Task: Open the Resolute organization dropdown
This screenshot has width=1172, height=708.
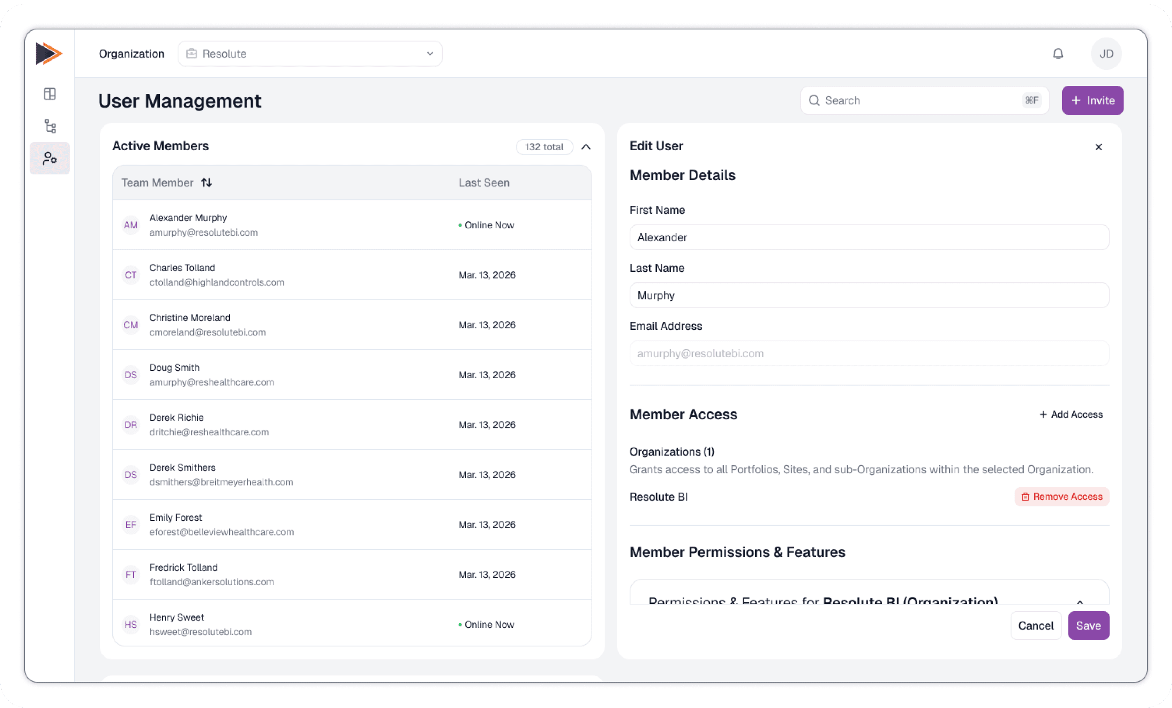Action: point(310,54)
